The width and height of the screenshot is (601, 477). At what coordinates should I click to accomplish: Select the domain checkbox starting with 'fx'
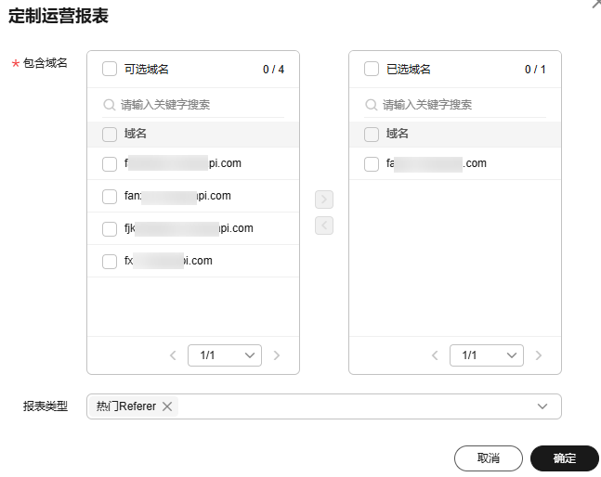pyautogui.click(x=110, y=262)
